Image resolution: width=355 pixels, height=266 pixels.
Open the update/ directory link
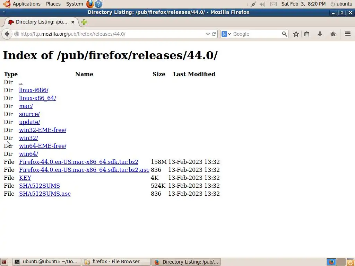(29, 122)
